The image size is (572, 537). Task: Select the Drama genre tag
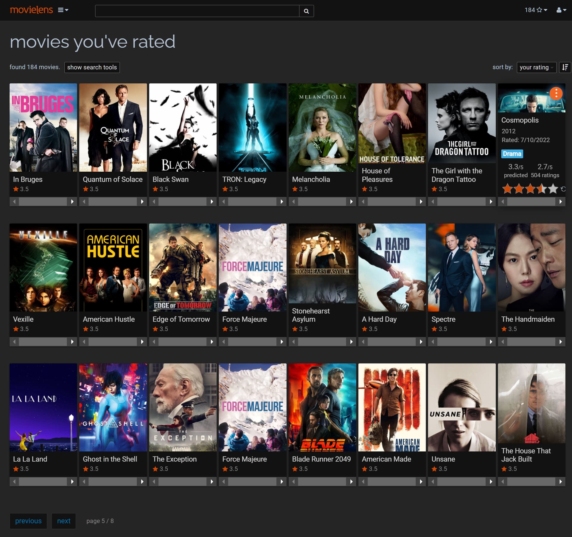(512, 154)
